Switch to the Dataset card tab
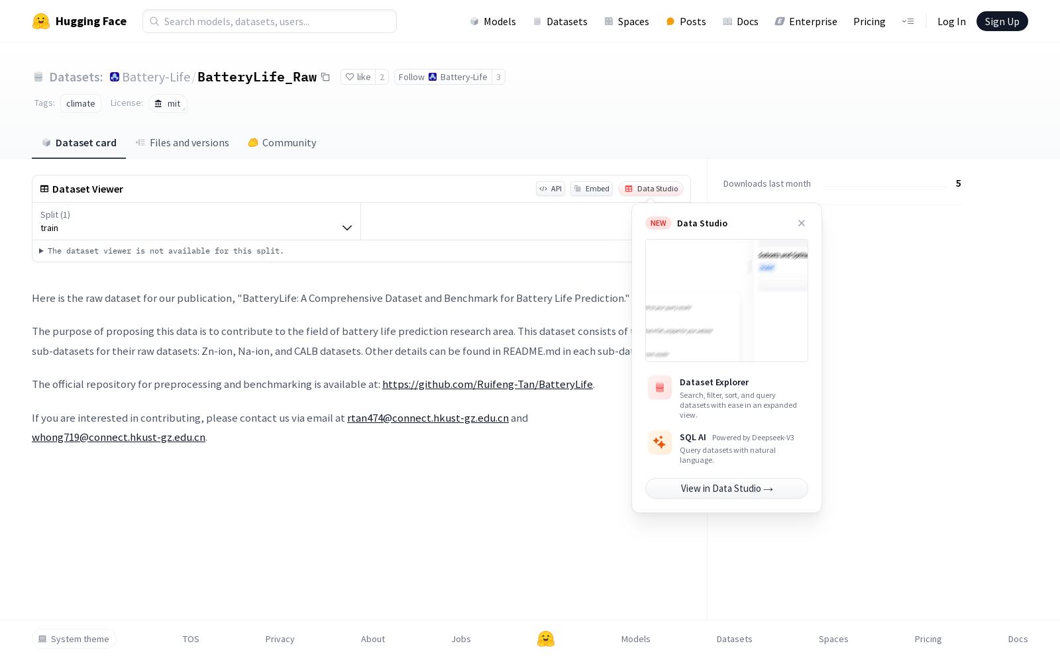 [x=79, y=143]
